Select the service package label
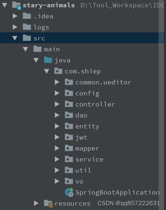This screenshot has height=210, width=166. tap(89, 159)
